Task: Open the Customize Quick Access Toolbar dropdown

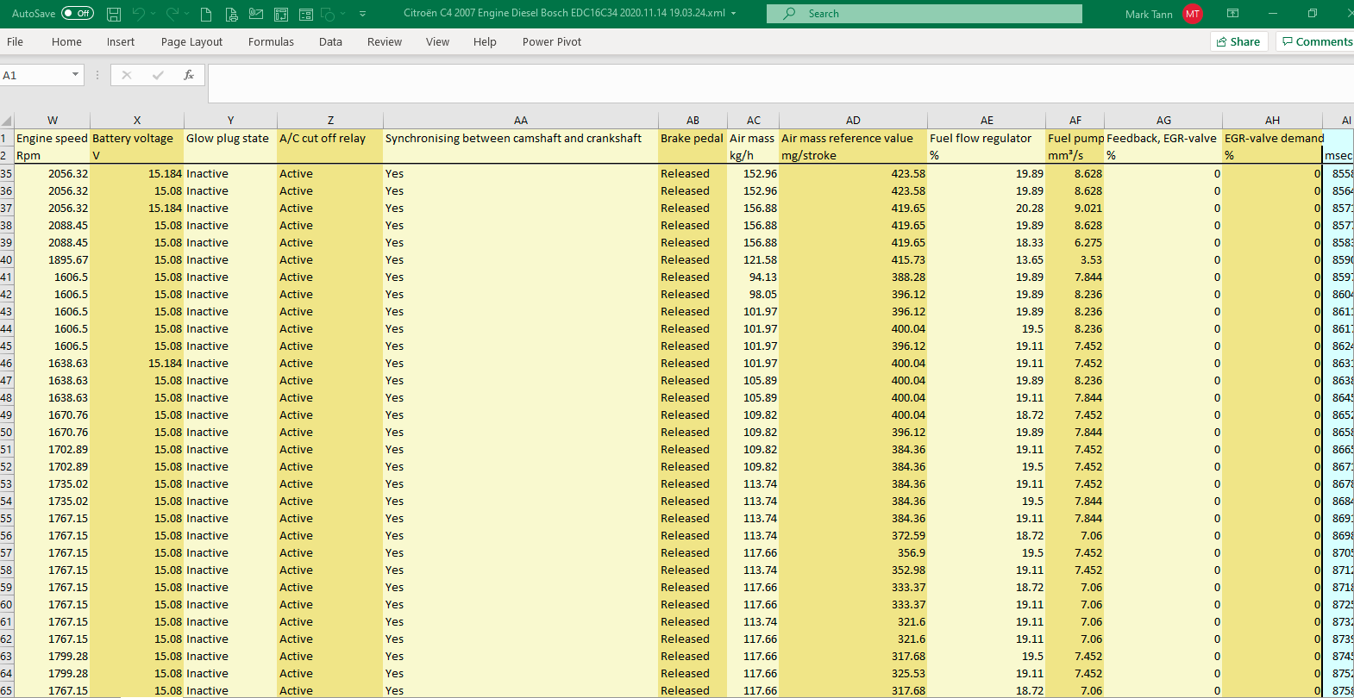Action: (362, 14)
